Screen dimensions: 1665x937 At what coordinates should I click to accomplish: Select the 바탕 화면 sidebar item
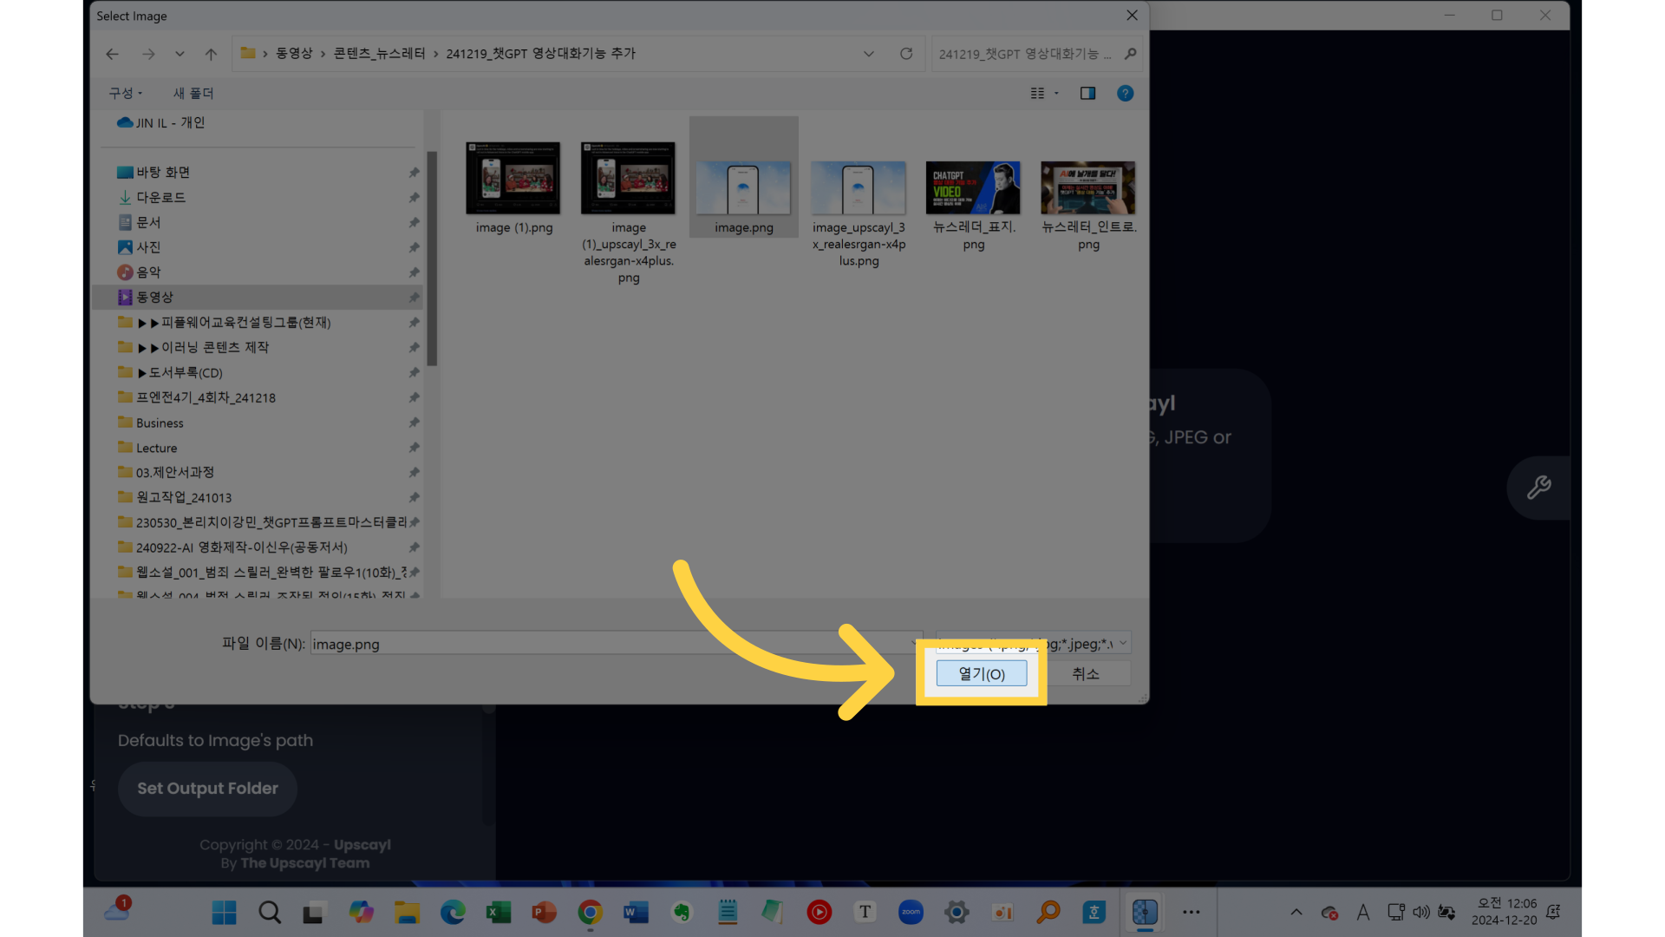pyautogui.click(x=162, y=173)
